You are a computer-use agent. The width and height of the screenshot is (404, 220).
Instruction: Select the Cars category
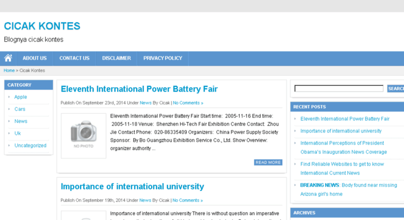[x=20, y=109]
